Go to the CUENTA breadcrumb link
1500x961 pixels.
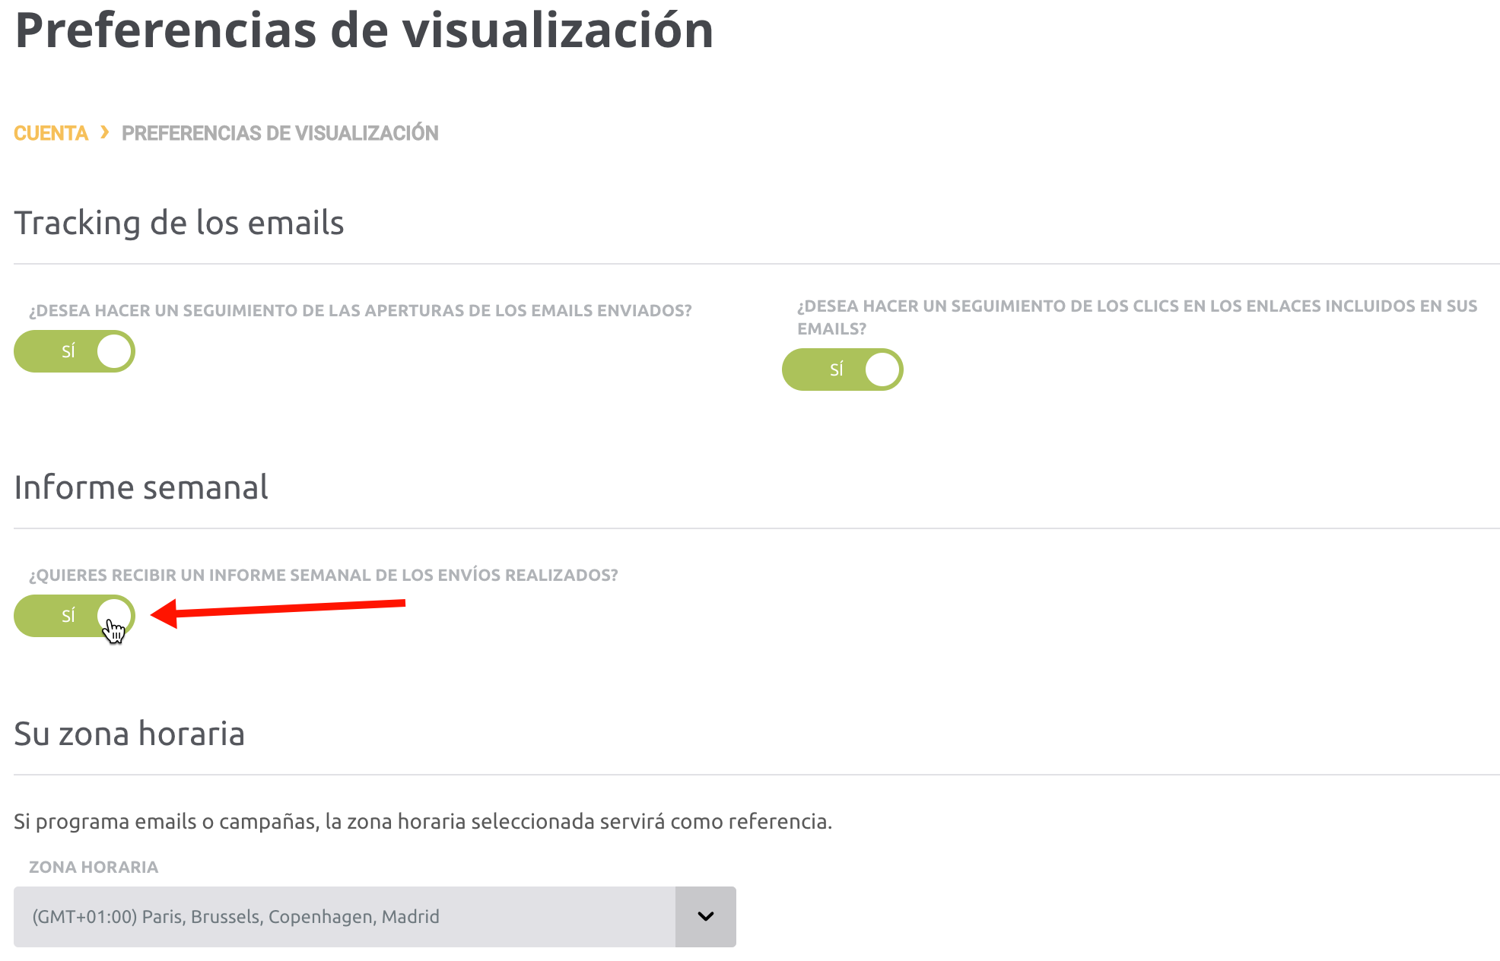pos(51,133)
